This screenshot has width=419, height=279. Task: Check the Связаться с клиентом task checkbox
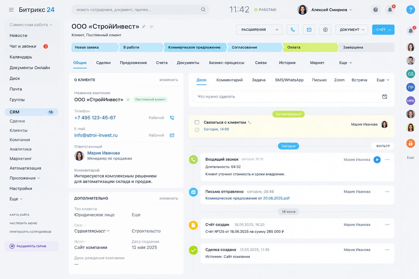(x=197, y=123)
